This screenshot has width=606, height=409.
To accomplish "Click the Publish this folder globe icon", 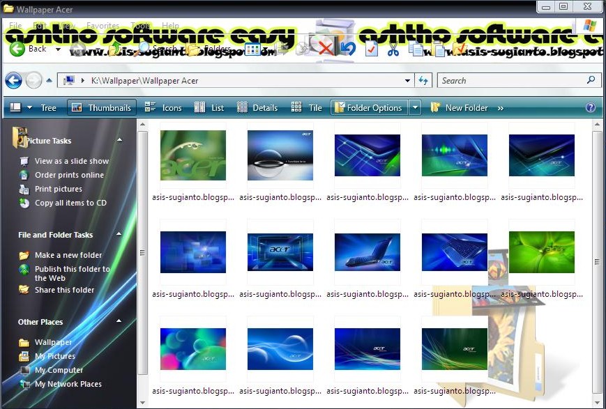I will pos(24,269).
